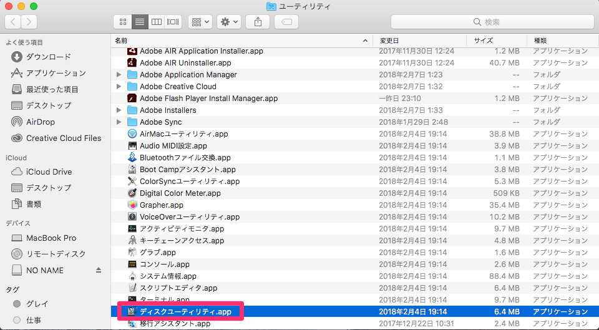
Task: Select the Grapher.app icon
Action: point(132,205)
